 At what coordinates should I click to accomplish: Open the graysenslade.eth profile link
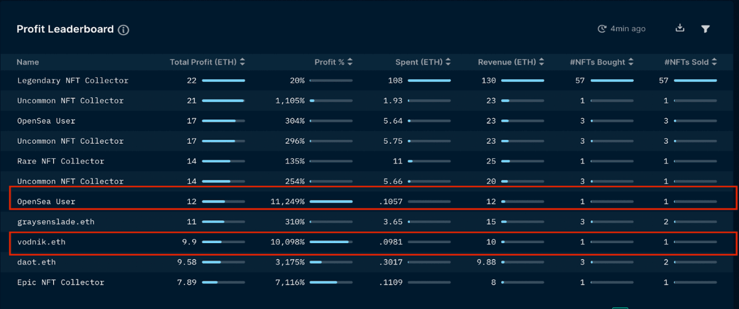tap(56, 222)
